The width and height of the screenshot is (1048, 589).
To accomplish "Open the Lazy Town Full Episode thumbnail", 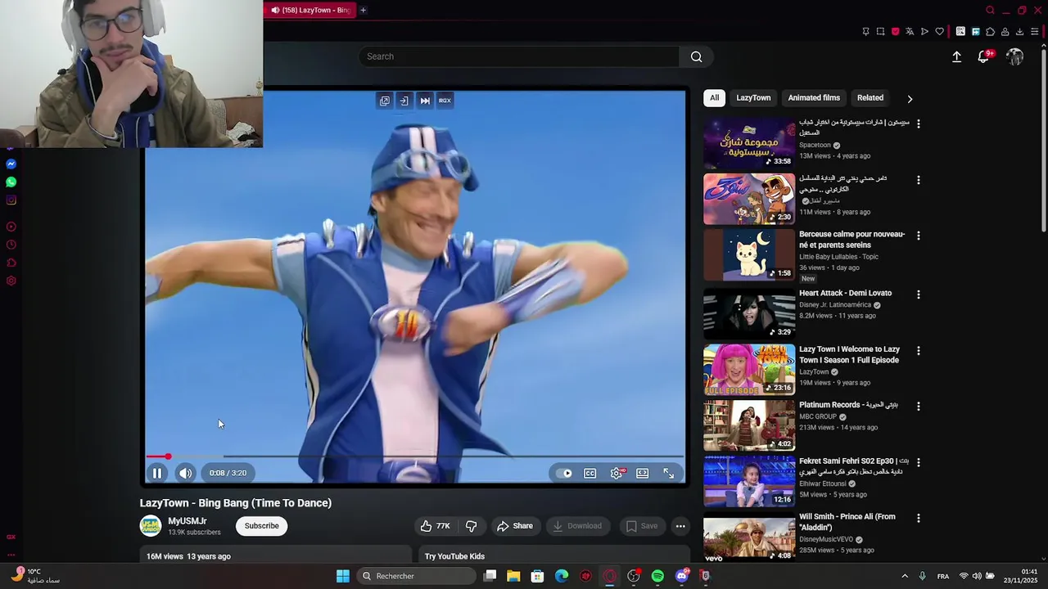I will pyautogui.click(x=749, y=370).
